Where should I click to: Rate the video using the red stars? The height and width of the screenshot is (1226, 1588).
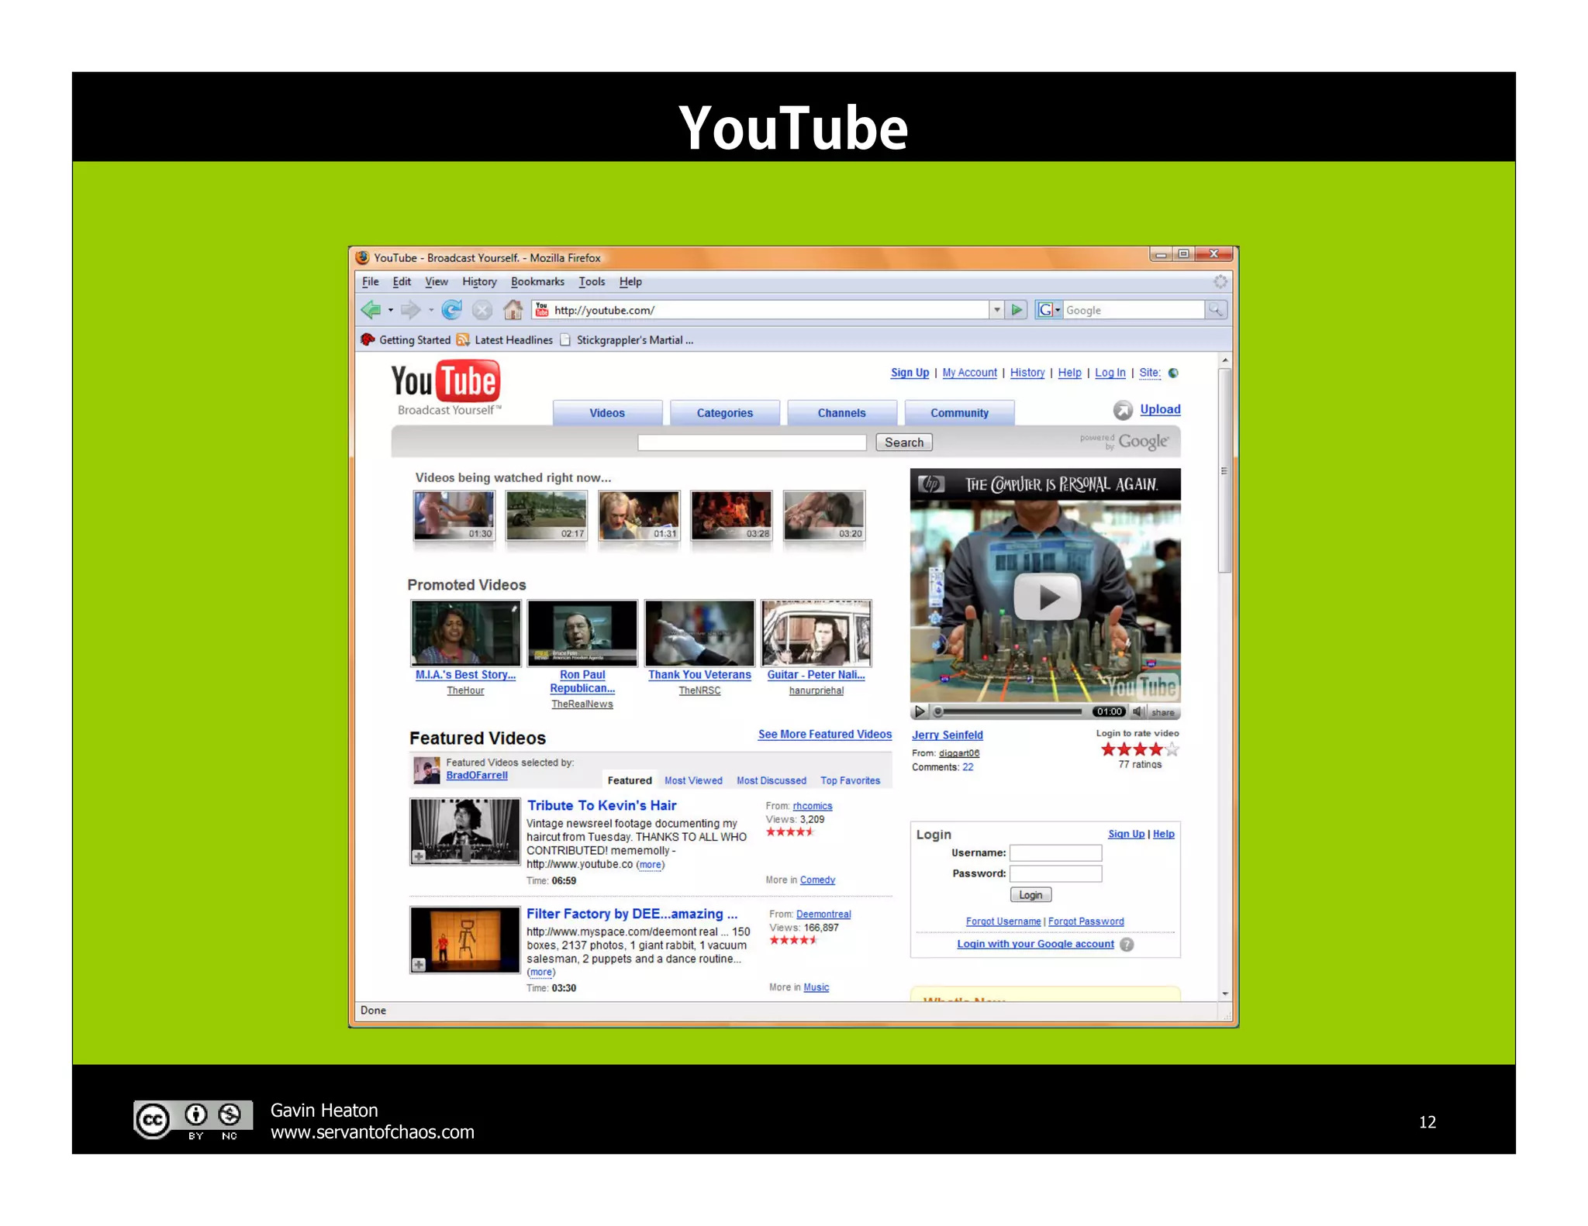click(x=1140, y=749)
